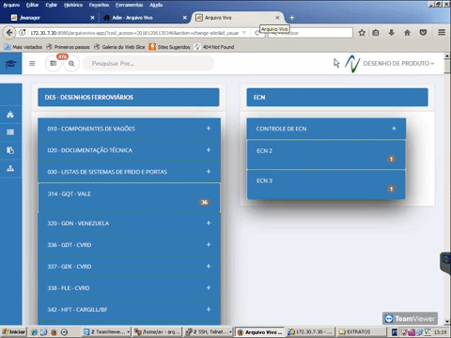Open the address bar history dropdown

(244, 33)
